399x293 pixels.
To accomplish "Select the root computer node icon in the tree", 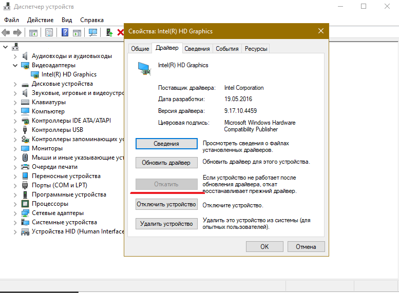I will pos(15,47).
